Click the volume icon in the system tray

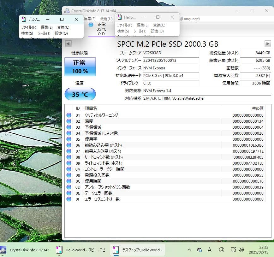coord(242,249)
